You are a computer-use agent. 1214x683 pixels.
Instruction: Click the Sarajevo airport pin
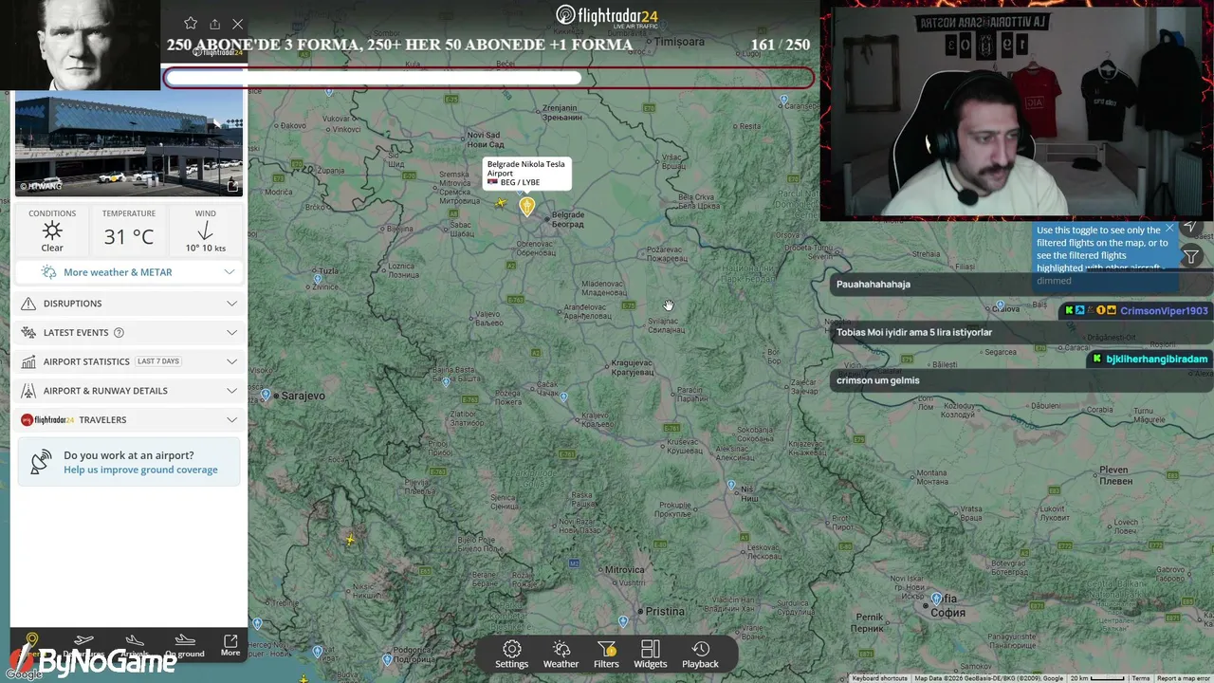266,394
